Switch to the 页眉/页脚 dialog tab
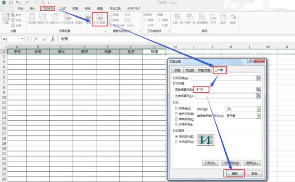This screenshot has width=295, height=182. [x=204, y=70]
